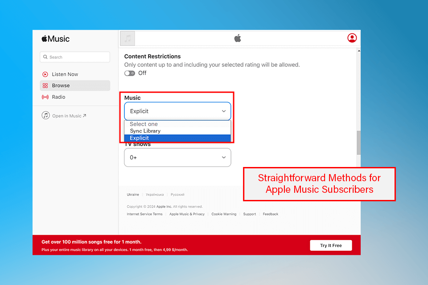Image resolution: width=428 pixels, height=285 pixels.
Task: Select the Русский language link
Action: (x=177, y=195)
